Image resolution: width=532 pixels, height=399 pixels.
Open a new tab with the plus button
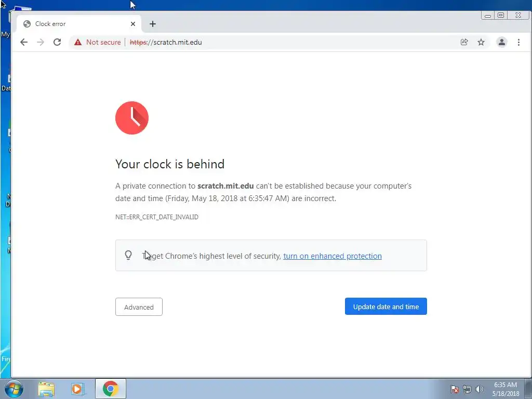point(153,24)
